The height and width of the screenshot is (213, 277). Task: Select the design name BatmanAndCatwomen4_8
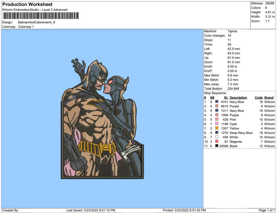pyautogui.click(x=36, y=22)
